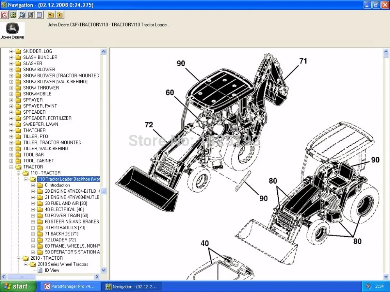This screenshot has width=390, height=292.
Task: Click the taskbar clock showing 2:34
Action: [379, 287]
